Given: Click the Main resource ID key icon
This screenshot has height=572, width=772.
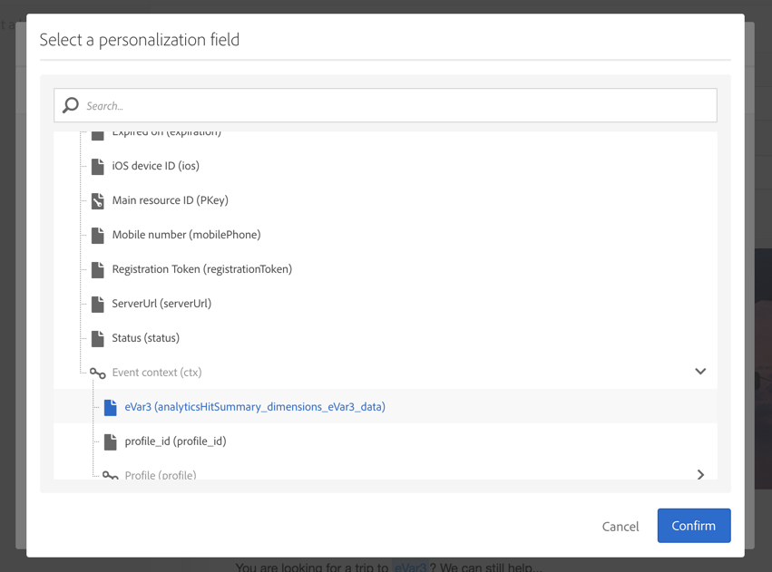Looking at the screenshot, I should click(x=98, y=200).
